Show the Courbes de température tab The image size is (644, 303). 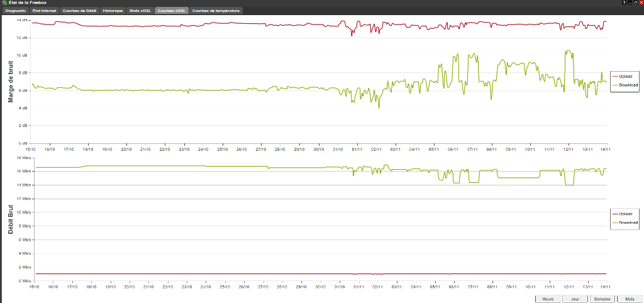pos(216,11)
